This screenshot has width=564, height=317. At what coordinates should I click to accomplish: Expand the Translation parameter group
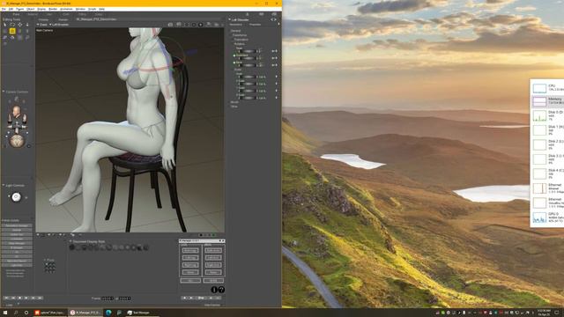point(241,40)
